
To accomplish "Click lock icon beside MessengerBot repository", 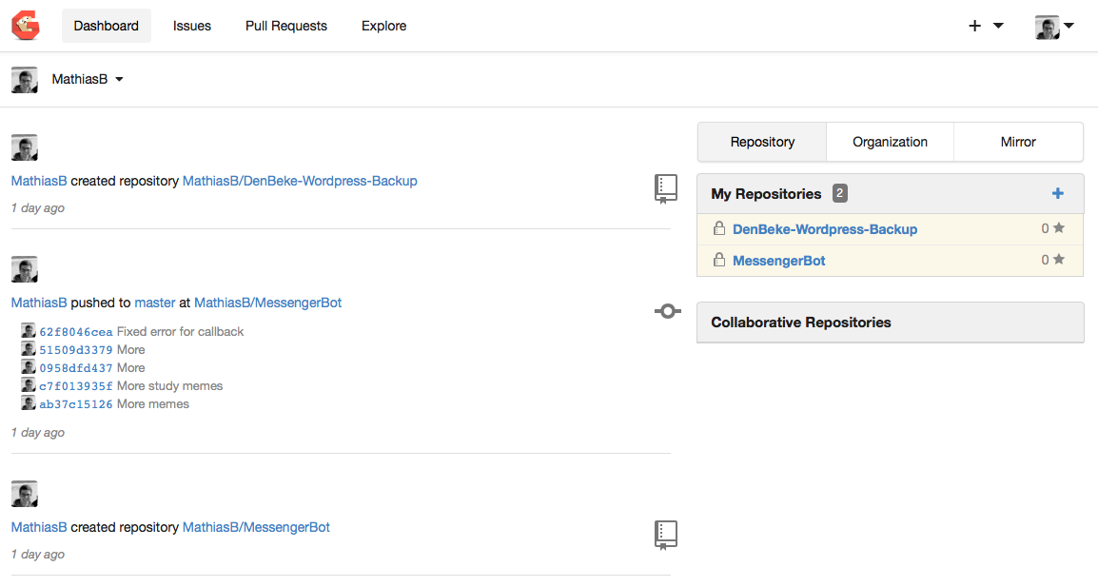I will click(x=719, y=261).
